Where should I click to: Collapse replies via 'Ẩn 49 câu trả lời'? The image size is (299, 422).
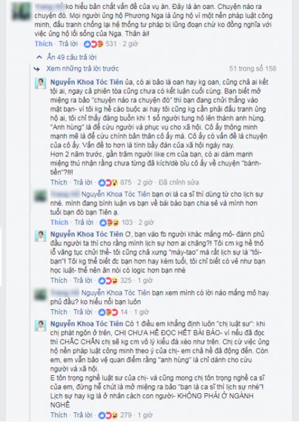pyautogui.click(x=72, y=57)
